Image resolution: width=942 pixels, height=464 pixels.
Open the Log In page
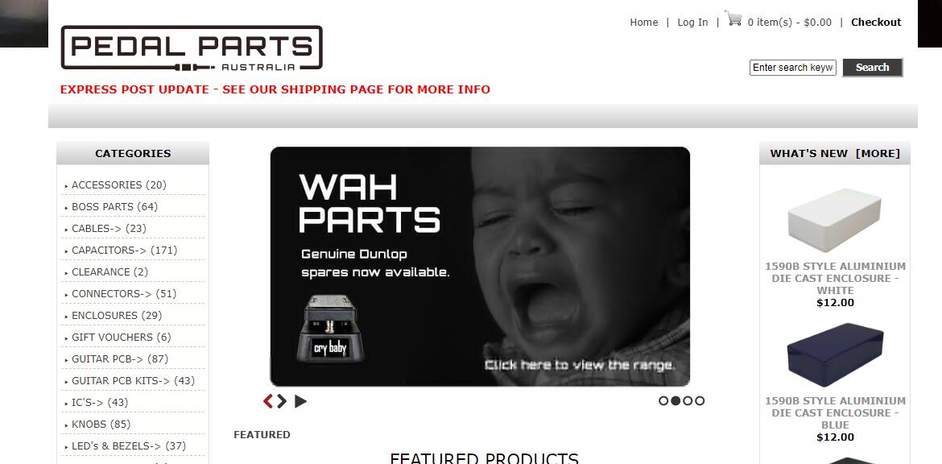692,23
